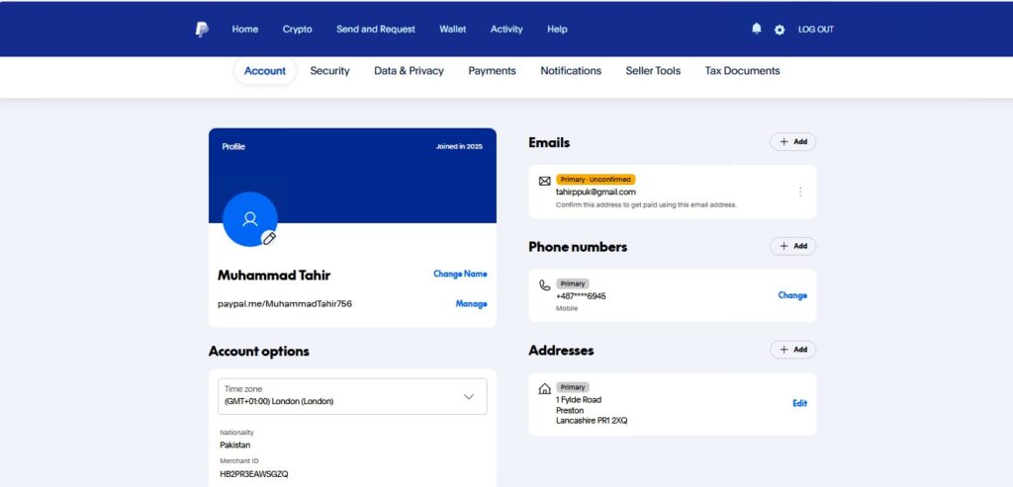Click the profile avatar picture
Screen dimensions: 1013x487
[249, 218]
